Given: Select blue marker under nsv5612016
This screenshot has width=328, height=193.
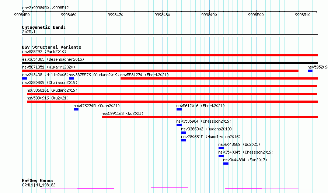Looking at the screenshot, I should (x=179, y=109).
